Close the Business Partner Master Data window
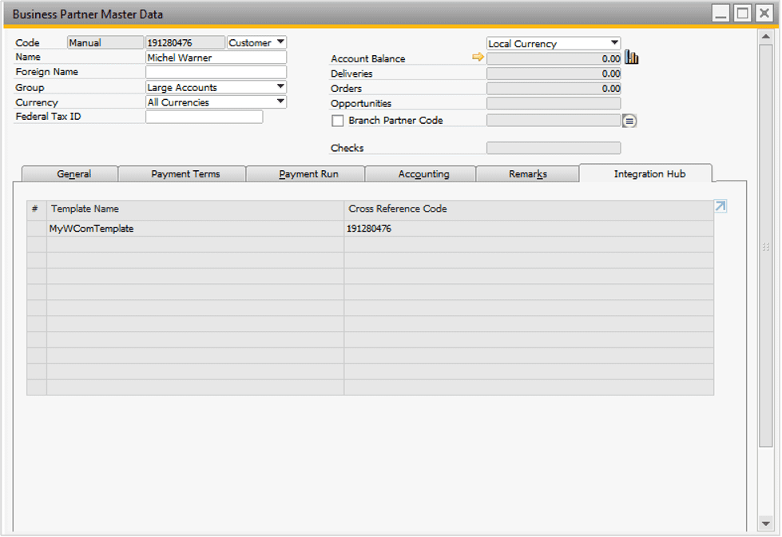This screenshot has width=782, height=537. coord(764,14)
